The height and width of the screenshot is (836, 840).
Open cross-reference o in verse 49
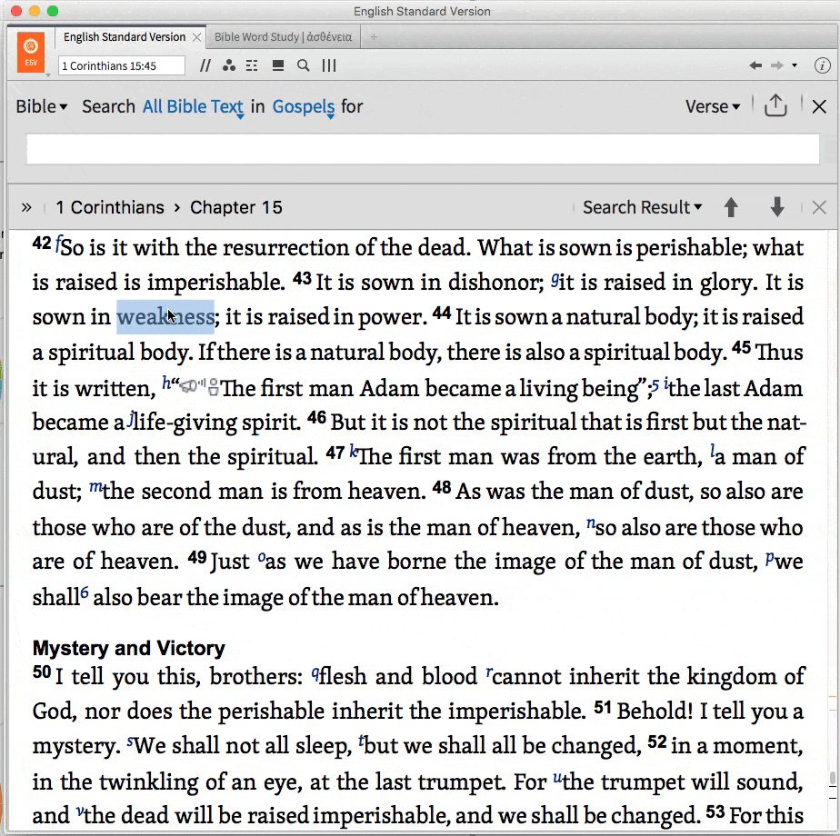click(262, 557)
